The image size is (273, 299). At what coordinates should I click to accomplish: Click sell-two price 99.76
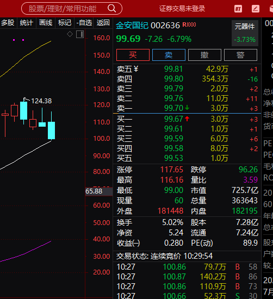click(173, 98)
